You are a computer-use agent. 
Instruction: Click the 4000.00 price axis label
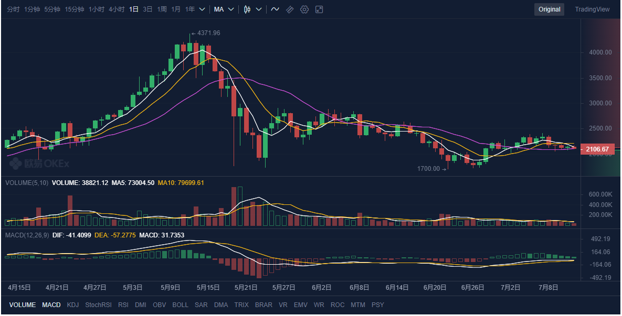pyautogui.click(x=600, y=52)
